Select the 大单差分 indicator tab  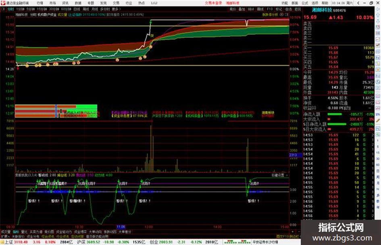click(x=125, y=232)
